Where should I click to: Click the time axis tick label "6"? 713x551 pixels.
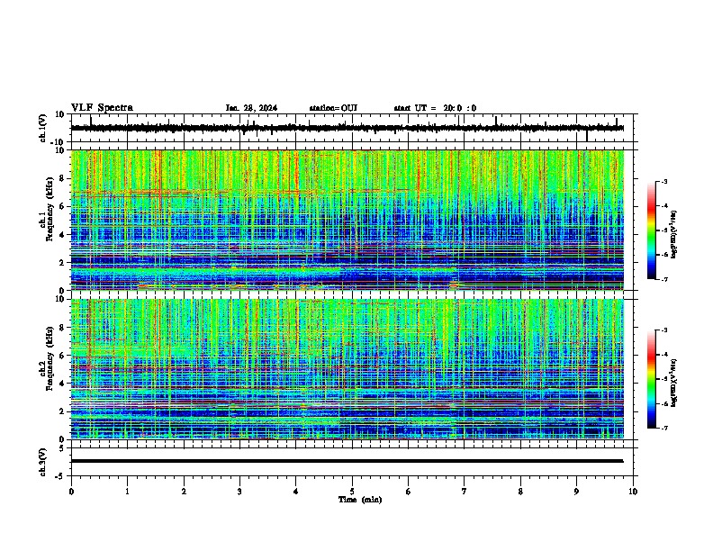pos(409,492)
